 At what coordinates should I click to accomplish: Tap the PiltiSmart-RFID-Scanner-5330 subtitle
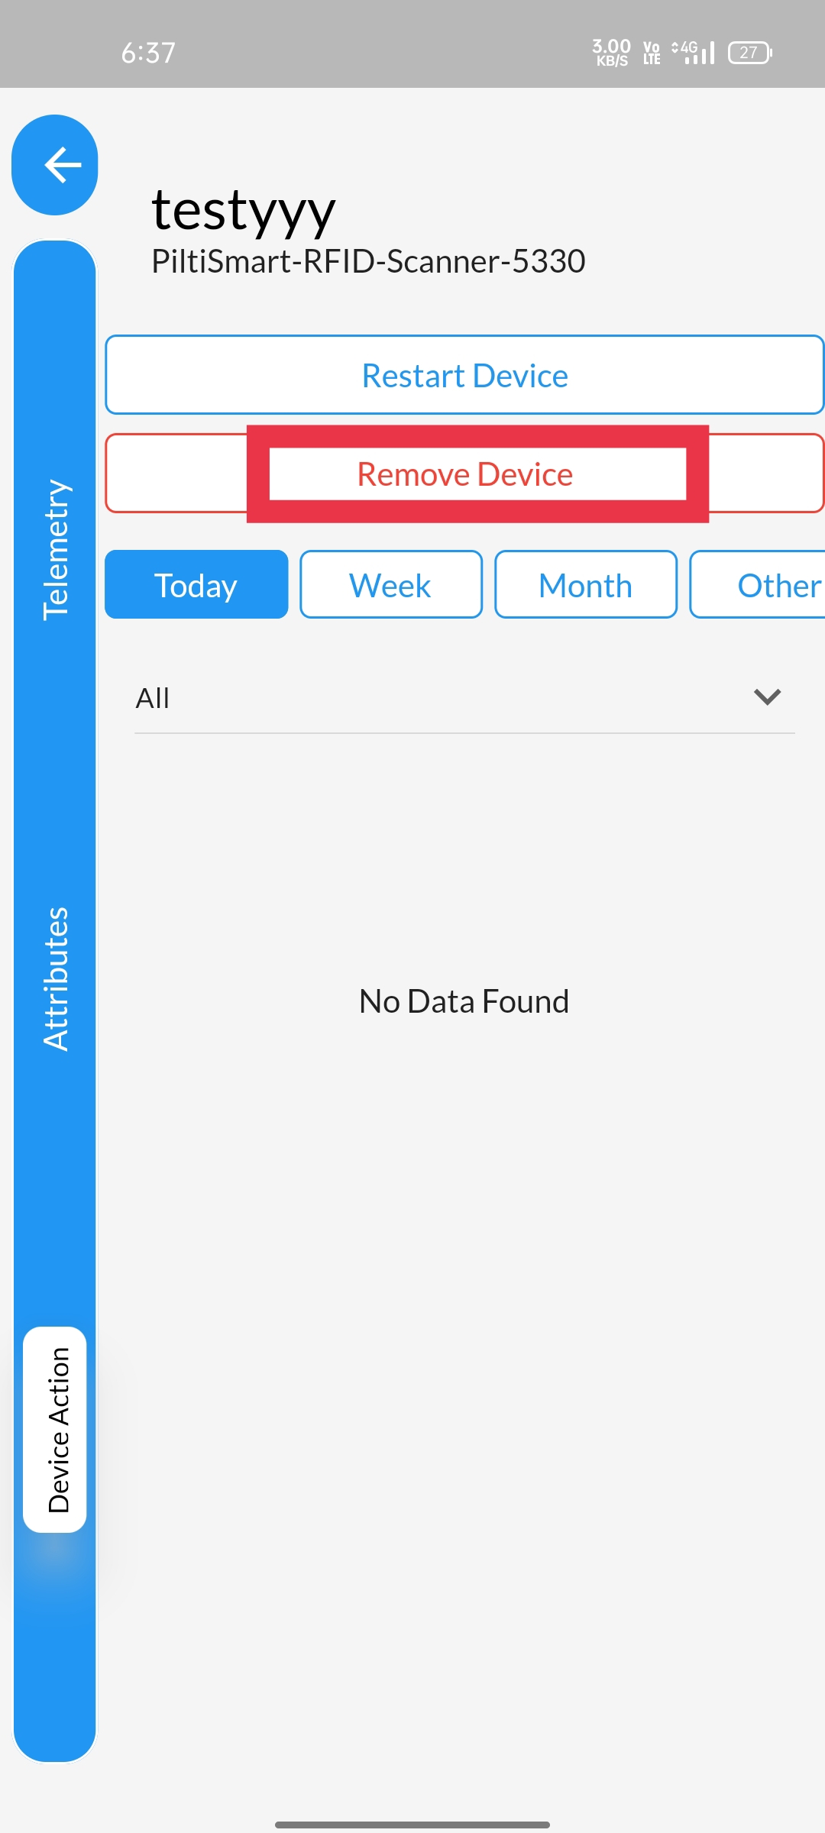click(368, 262)
